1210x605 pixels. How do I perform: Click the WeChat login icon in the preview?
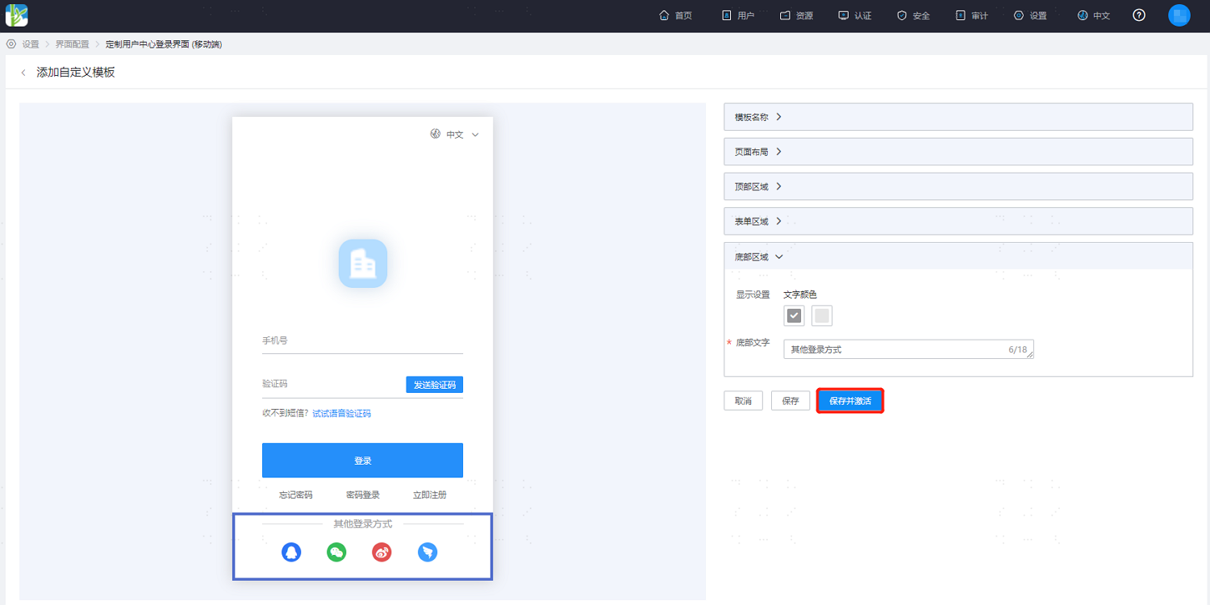336,553
